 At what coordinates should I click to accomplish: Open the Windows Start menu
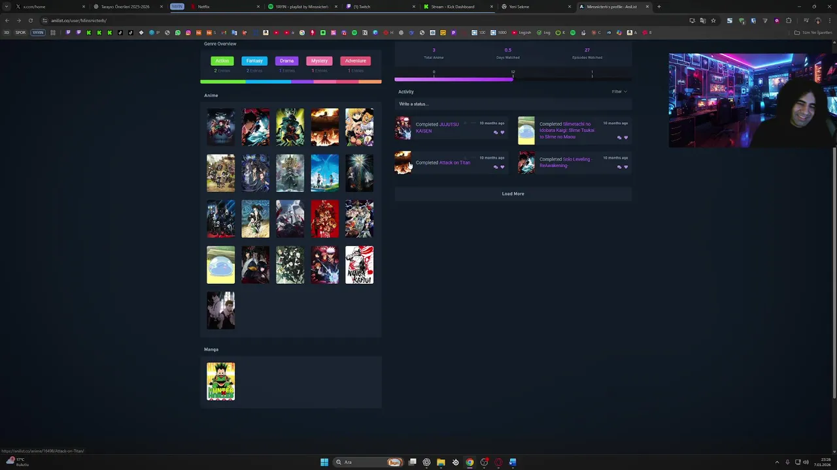324,462
